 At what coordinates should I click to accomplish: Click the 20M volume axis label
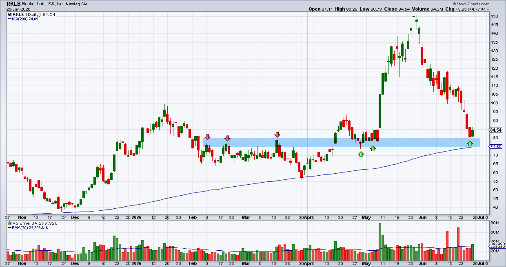tap(495, 251)
